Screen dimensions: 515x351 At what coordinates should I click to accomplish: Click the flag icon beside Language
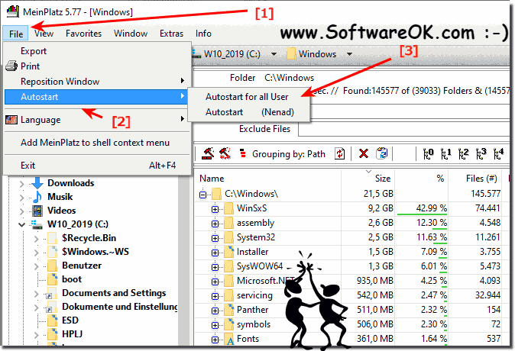[11, 120]
